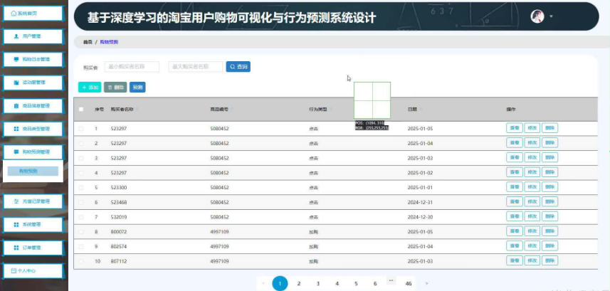
Task: Click the monitor icon beside 购物日志管理
Action: 16,60
